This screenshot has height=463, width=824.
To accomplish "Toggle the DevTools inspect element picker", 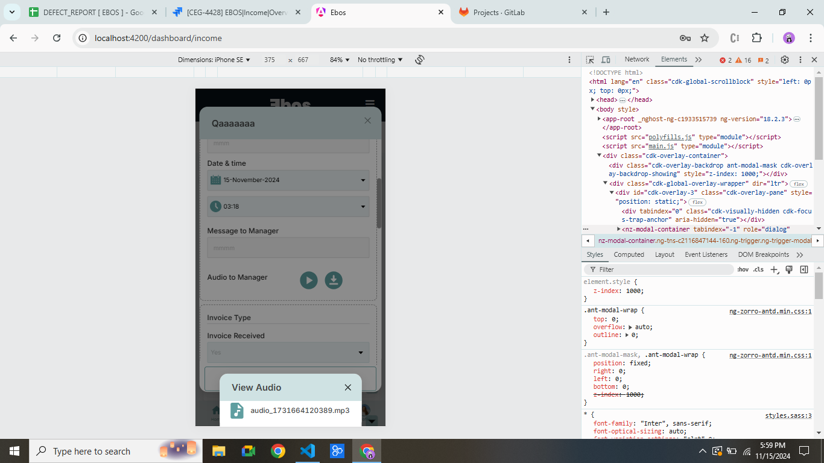I will tap(590, 60).
